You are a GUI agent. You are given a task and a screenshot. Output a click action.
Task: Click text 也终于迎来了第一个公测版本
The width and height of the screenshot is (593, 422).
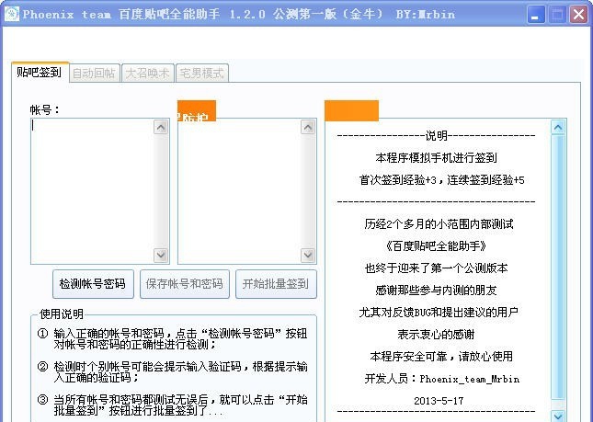click(436, 268)
